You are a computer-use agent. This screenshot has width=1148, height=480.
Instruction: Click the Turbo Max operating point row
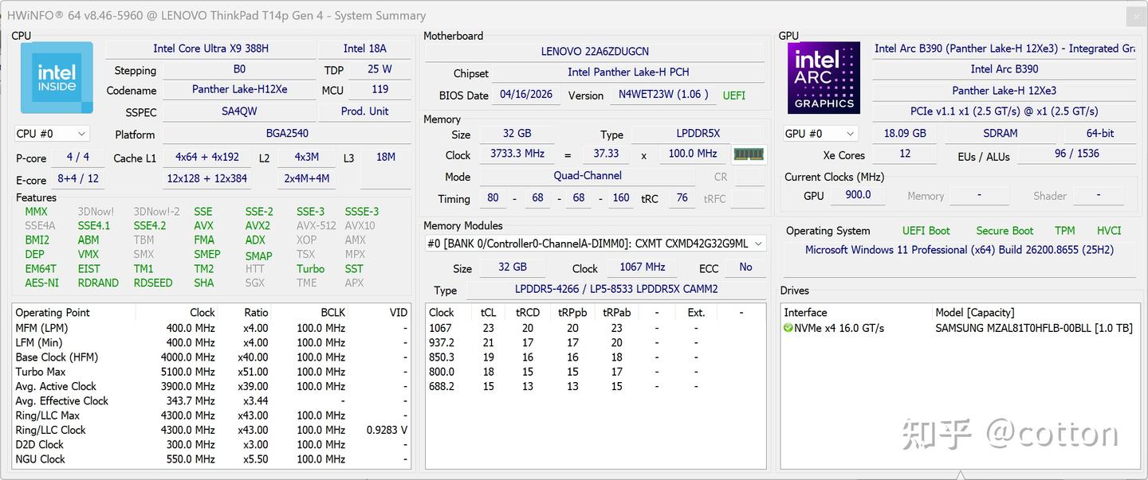point(211,372)
